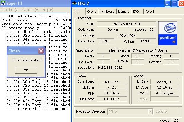Click the Family value 6
Screen dimensions: 184x122
pyautogui.click(x=103, y=56)
